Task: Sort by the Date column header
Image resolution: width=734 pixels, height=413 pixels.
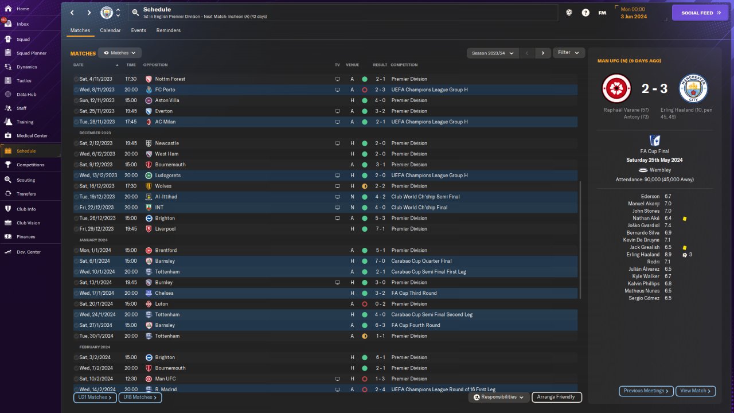Action: (79, 65)
